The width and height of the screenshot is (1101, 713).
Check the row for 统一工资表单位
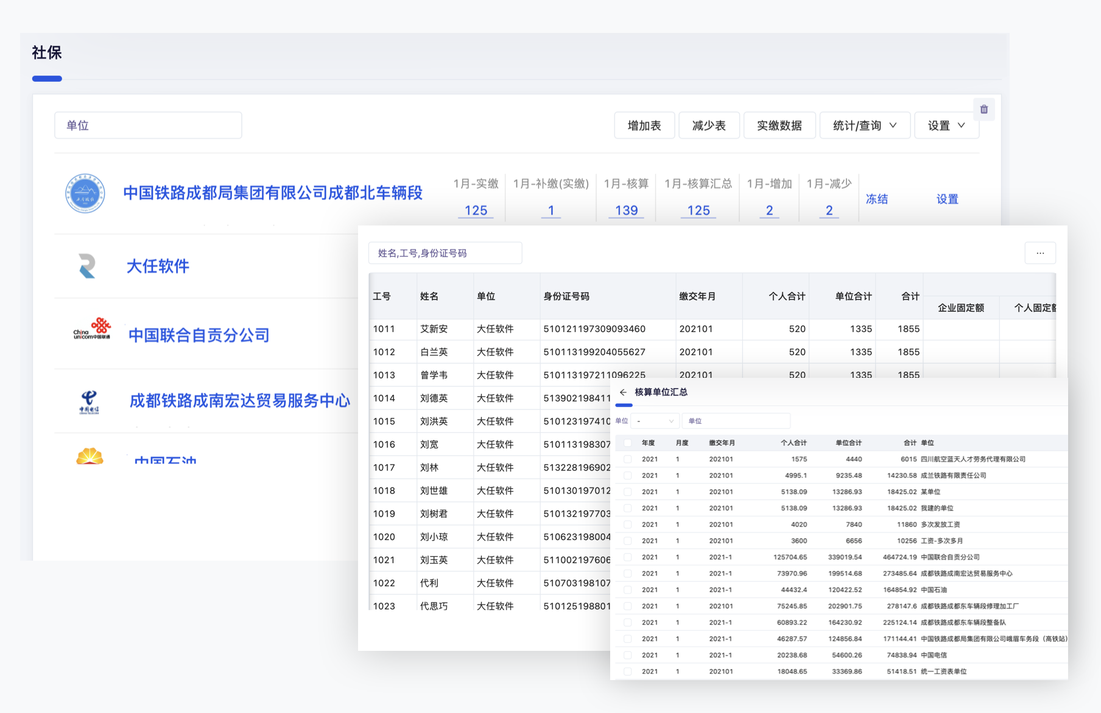pyautogui.click(x=627, y=672)
